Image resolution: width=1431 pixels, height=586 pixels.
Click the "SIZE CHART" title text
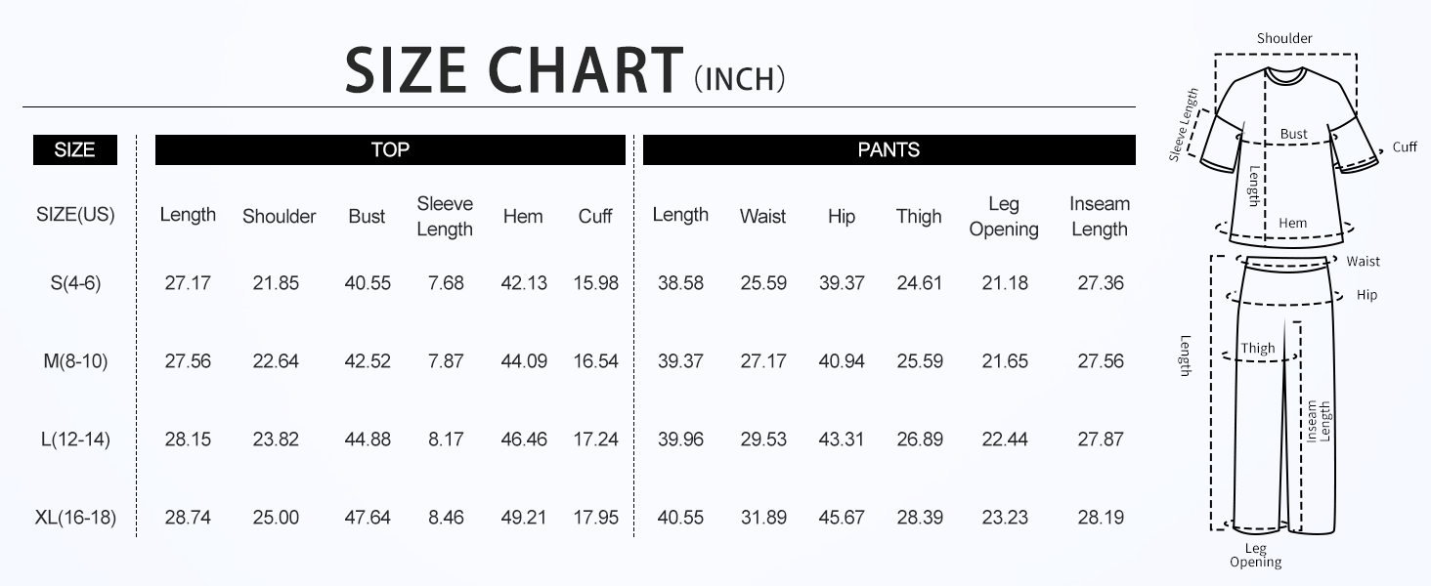click(513, 70)
